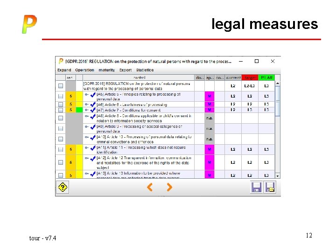Image resolution: width=336 pixels, height=252 pixels.
Task: Open the Statistics menu
Action: 145,70
